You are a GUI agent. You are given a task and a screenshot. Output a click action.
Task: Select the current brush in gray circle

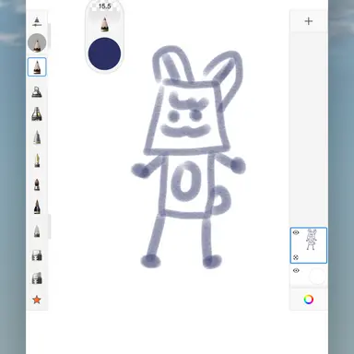pos(37,42)
